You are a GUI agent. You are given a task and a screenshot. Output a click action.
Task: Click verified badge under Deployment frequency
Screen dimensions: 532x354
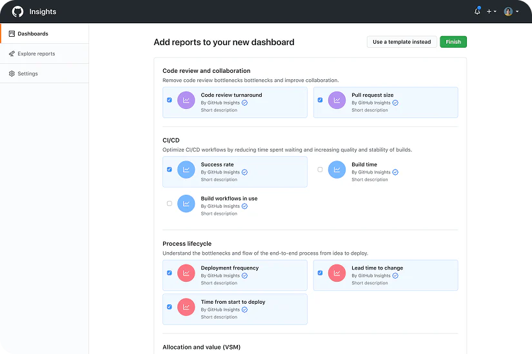[244, 275]
